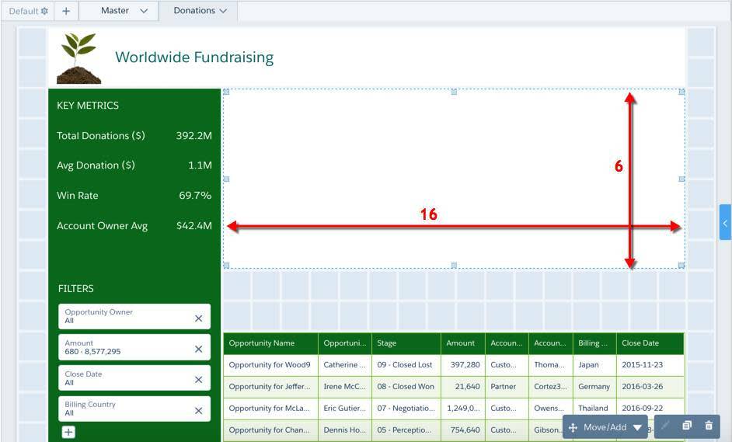Viewport: 732px width, 442px height.
Task: Click the 2015-11-23 close date cell
Action: click(650, 365)
